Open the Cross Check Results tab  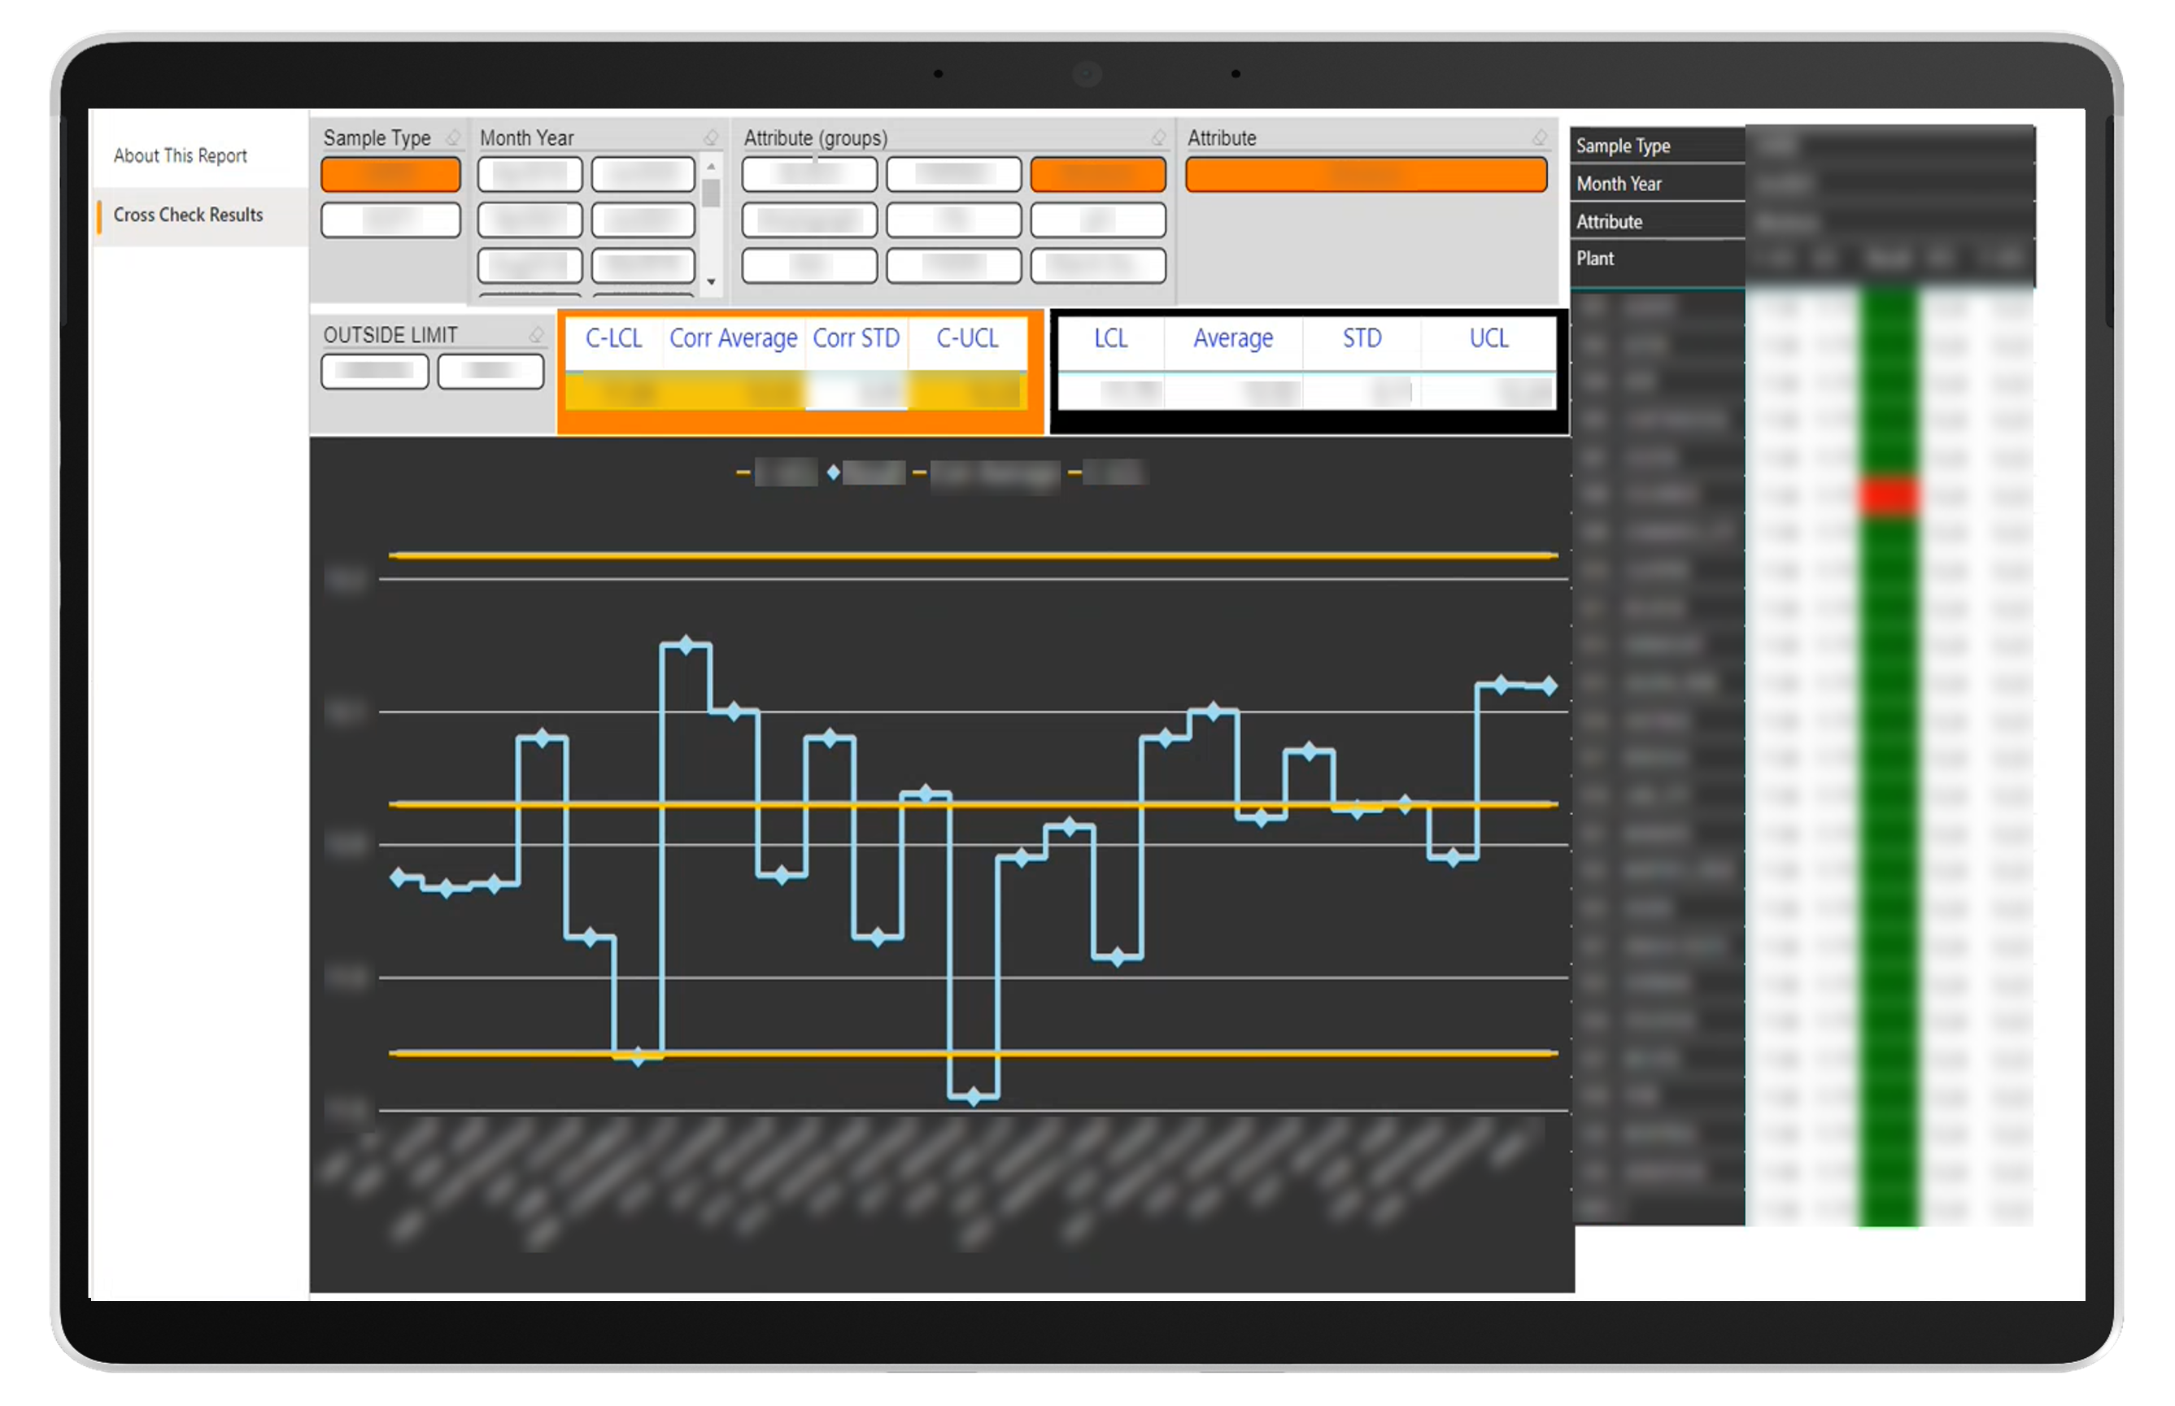pos(186,215)
